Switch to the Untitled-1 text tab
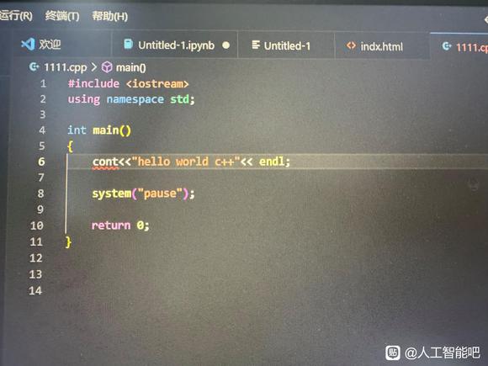 tap(287, 46)
